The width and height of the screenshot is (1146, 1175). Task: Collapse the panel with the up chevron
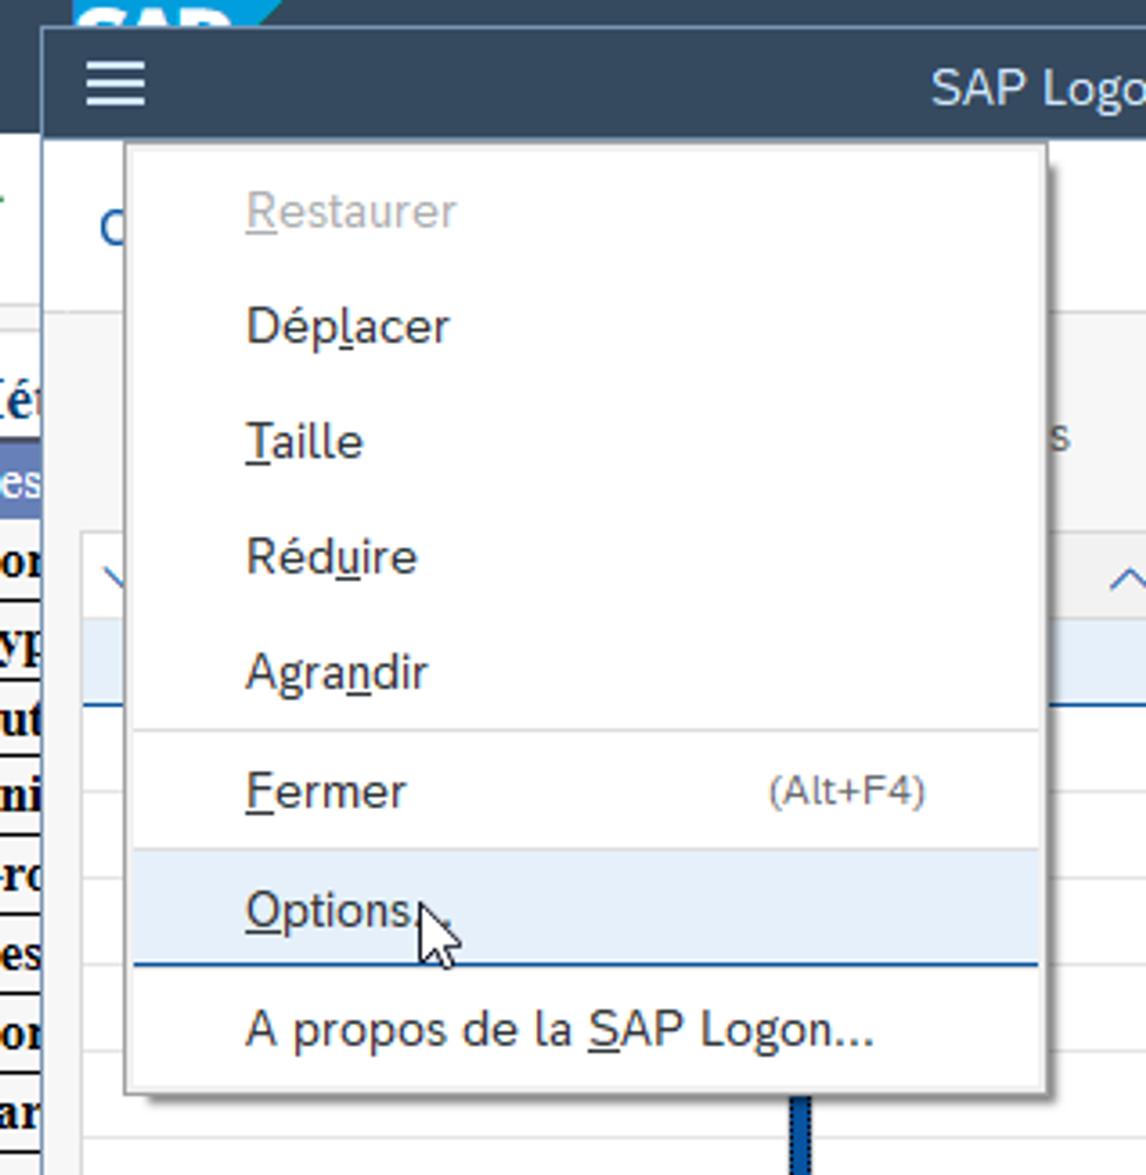[1127, 580]
